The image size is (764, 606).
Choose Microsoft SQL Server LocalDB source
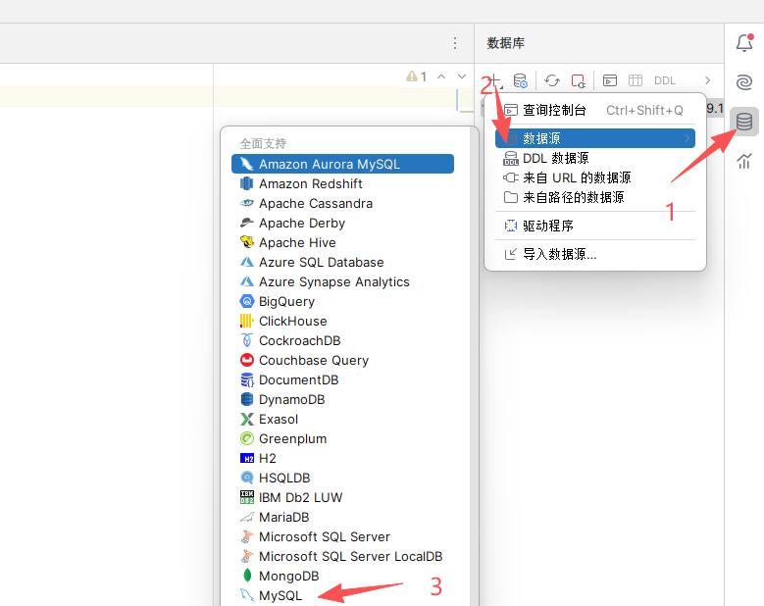[x=342, y=556]
